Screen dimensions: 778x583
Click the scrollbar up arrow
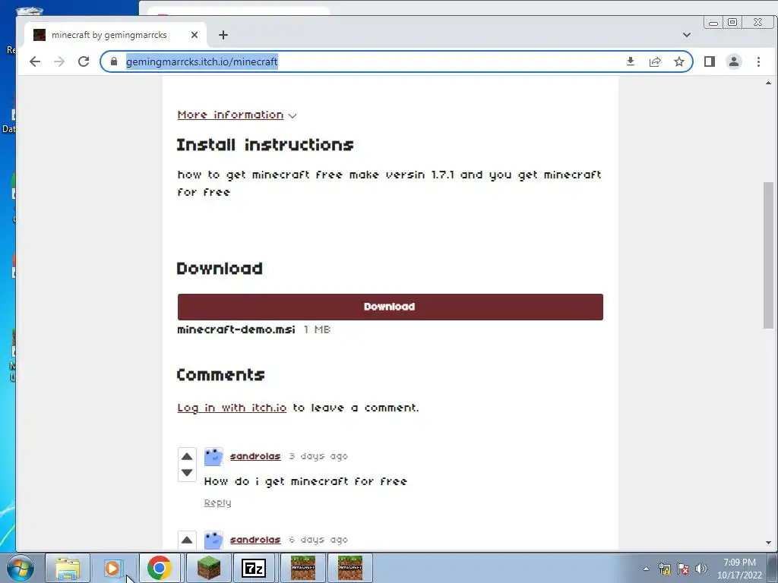(x=768, y=83)
